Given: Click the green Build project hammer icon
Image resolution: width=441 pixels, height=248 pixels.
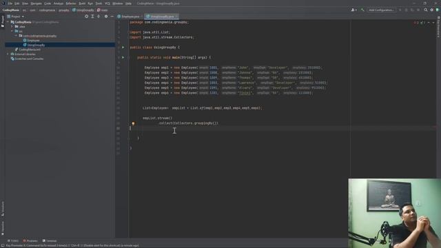Looking at the screenshot, I should point(362,10).
